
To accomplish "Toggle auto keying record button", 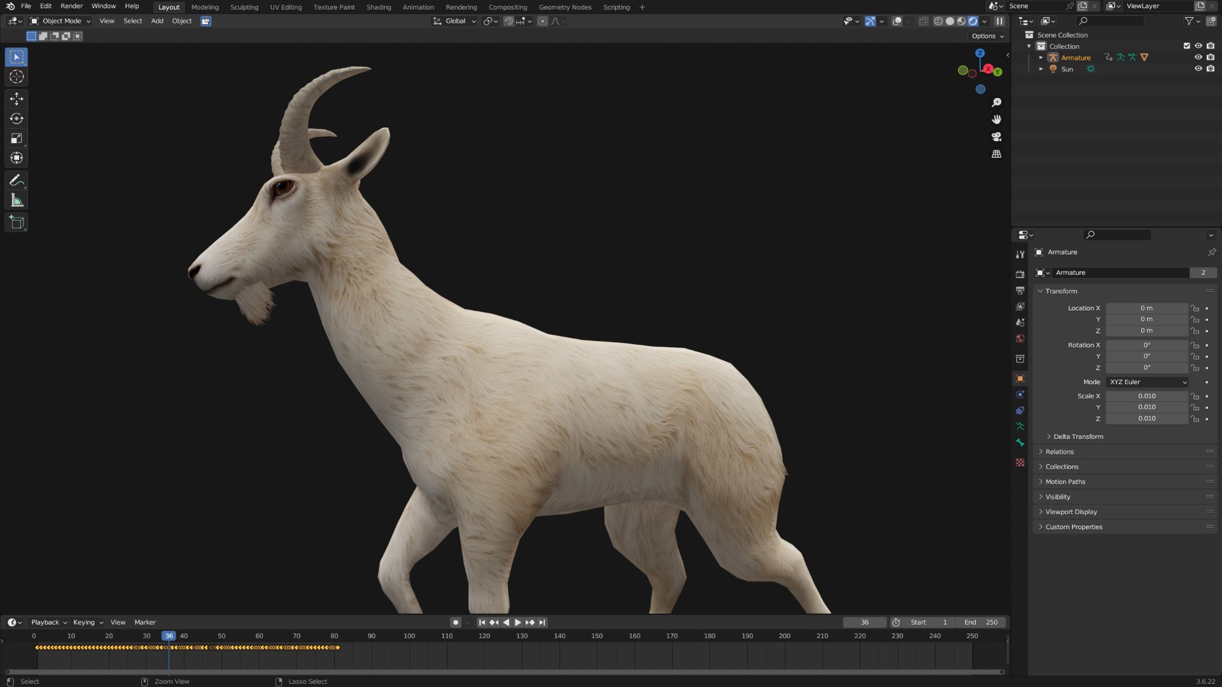I will coord(455,623).
